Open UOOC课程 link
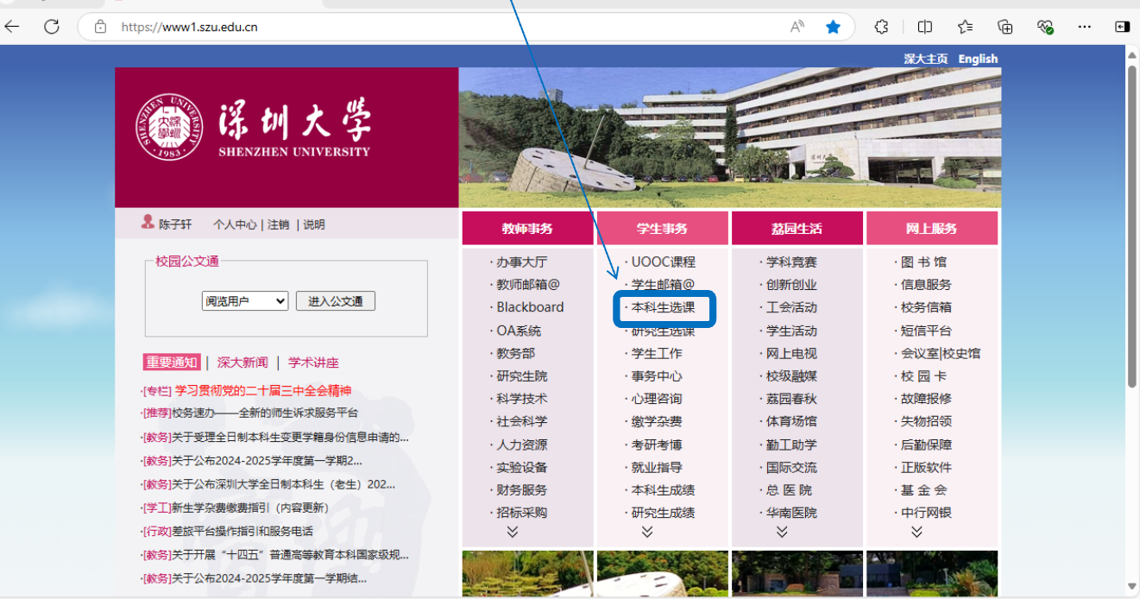The image size is (1140, 599). click(663, 262)
